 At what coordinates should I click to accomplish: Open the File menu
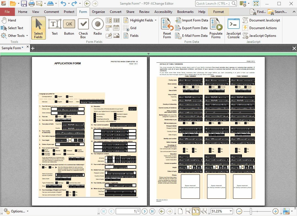(7, 12)
